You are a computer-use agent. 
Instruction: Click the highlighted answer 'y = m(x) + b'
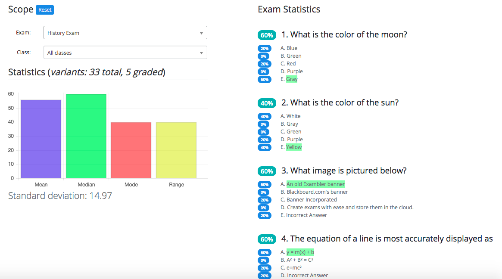300,252
